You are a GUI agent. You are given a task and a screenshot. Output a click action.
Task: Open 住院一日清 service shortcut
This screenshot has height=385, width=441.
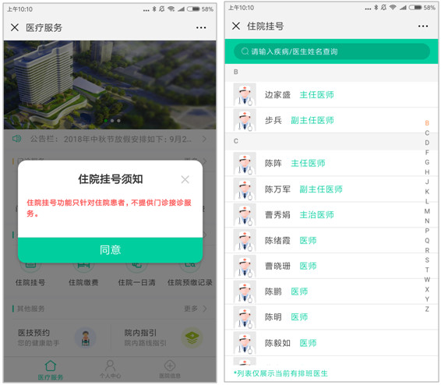pos(136,274)
